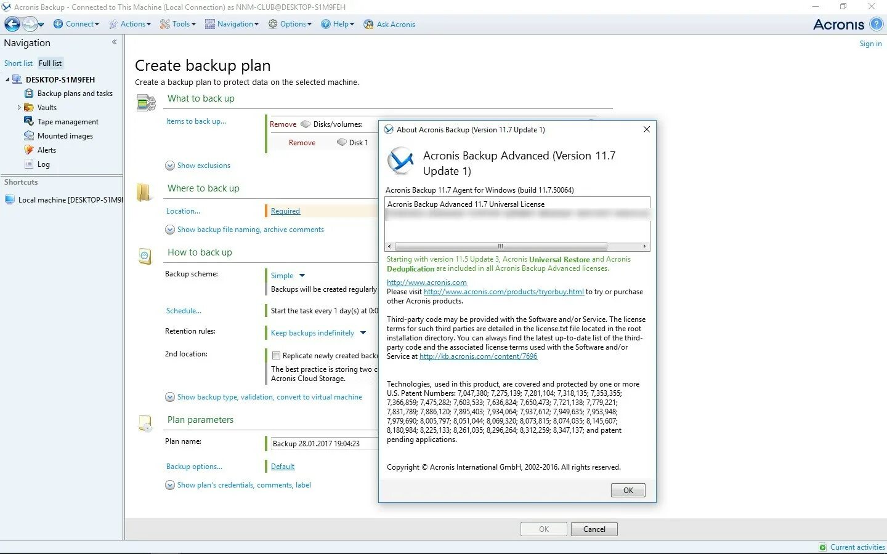Viewport: 887px width, 554px height.
Task: Go back with the blue Back arrow
Action: [12, 24]
